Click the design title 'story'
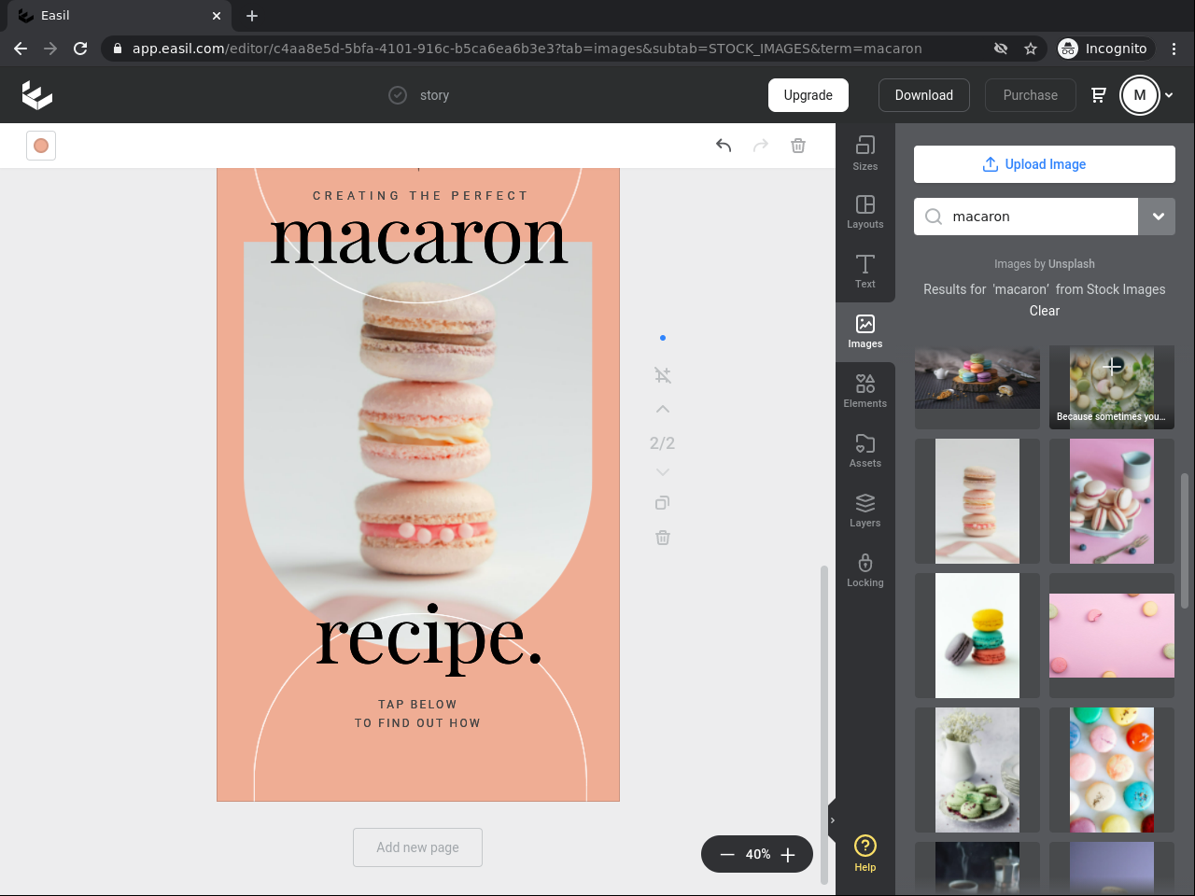1195x896 pixels. (x=435, y=95)
